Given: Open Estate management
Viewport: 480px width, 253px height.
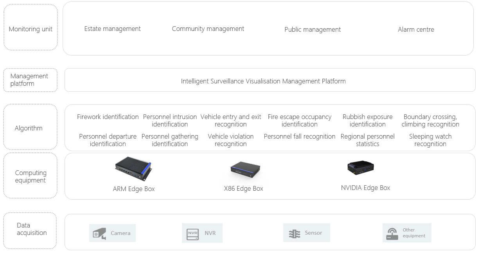Looking at the screenshot, I should (x=112, y=29).
